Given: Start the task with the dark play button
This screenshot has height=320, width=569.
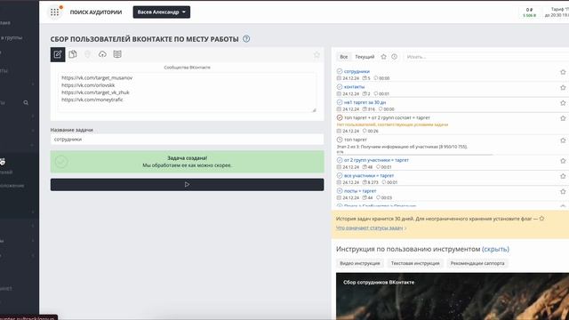Looking at the screenshot, I should click(188, 185).
